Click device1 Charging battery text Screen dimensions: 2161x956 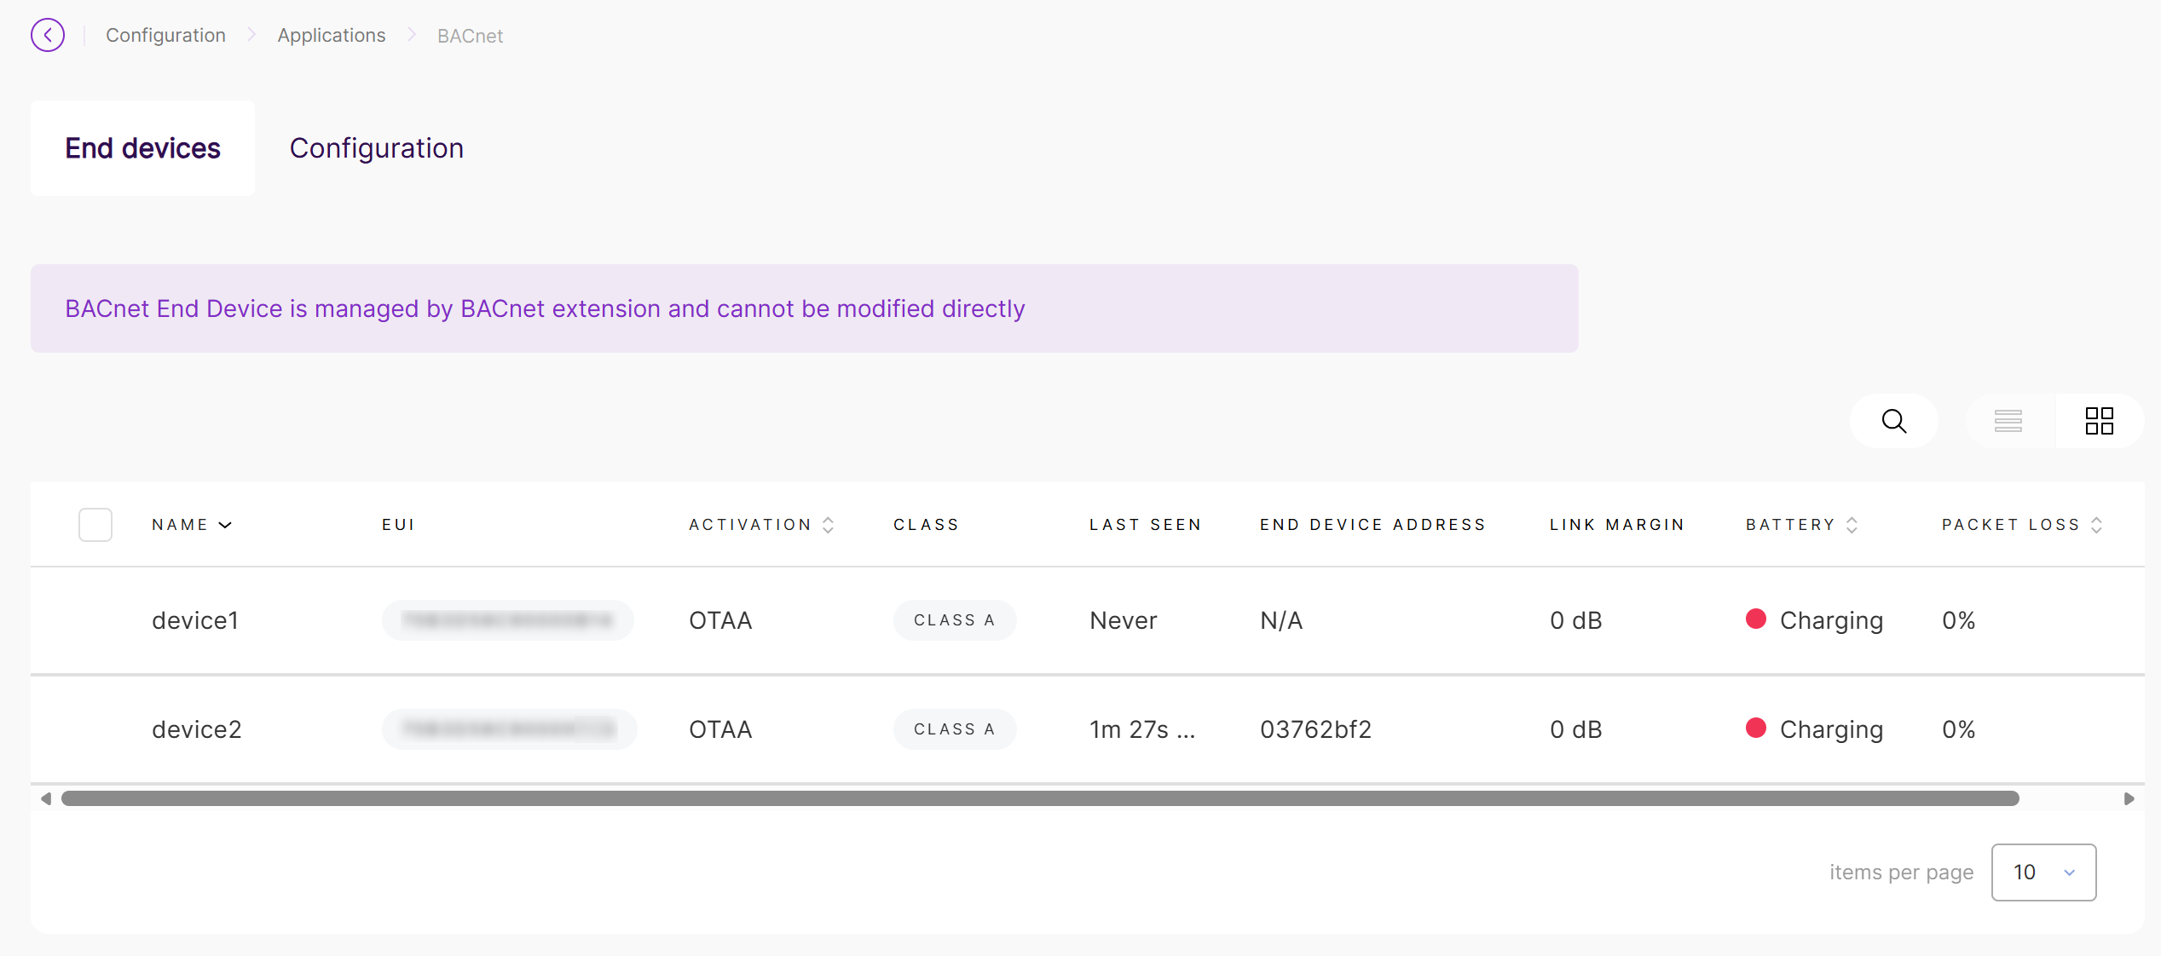[x=1832, y=621]
